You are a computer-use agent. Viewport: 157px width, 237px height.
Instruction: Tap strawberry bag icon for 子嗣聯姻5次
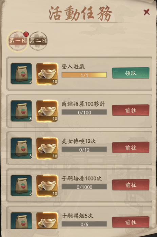pos(21,220)
